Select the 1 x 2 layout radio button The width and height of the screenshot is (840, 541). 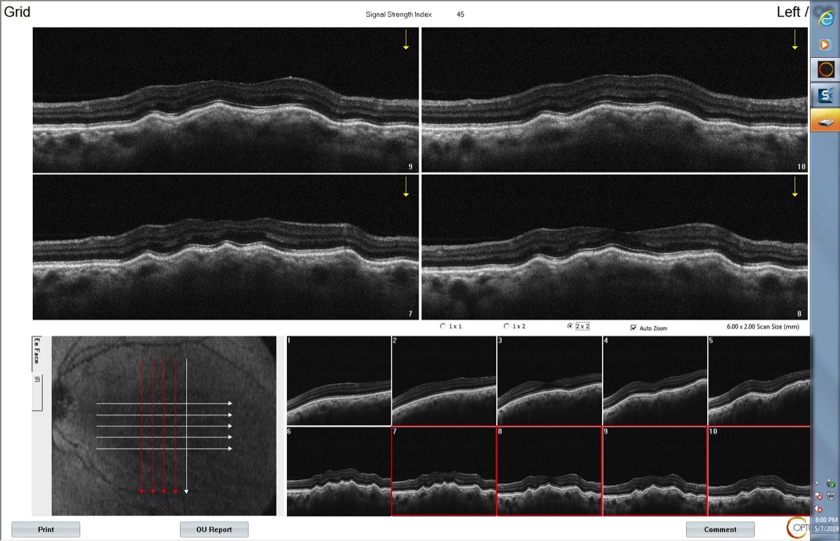tap(507, 326)
